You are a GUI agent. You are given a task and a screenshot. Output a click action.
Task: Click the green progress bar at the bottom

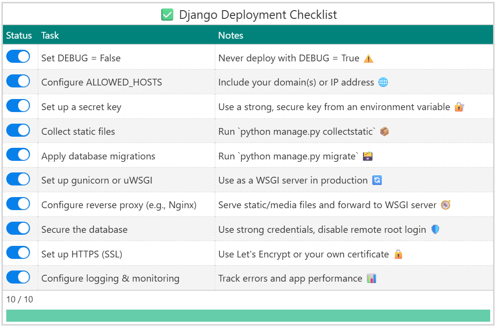click(248, 315)
